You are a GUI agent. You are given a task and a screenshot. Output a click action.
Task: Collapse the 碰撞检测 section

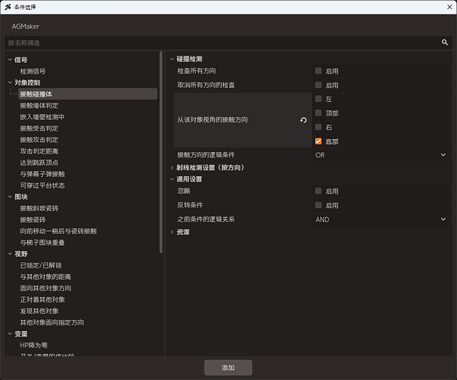click(x=172, y=59)
